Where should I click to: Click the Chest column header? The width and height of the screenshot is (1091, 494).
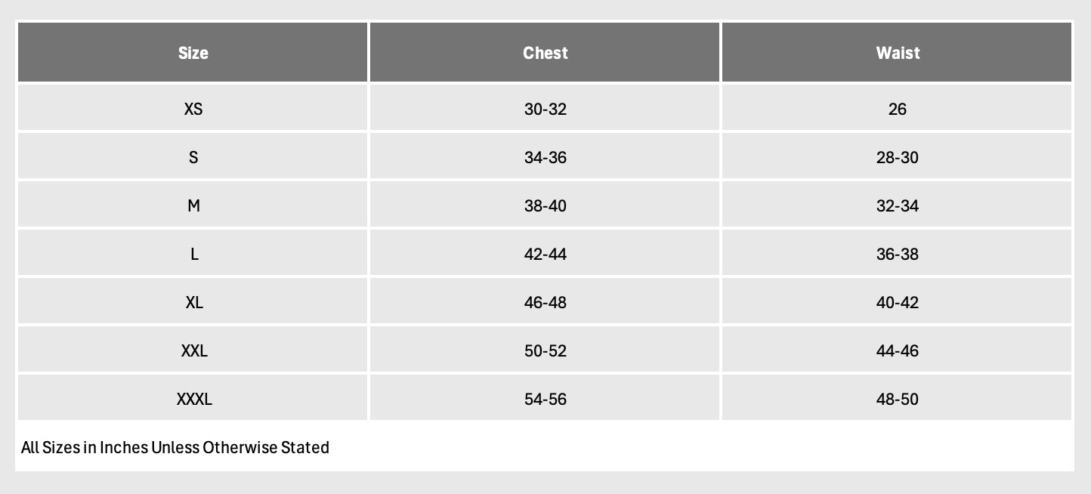coord(545,53)
